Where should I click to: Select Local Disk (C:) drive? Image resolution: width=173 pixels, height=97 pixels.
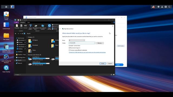coord(39,58)
